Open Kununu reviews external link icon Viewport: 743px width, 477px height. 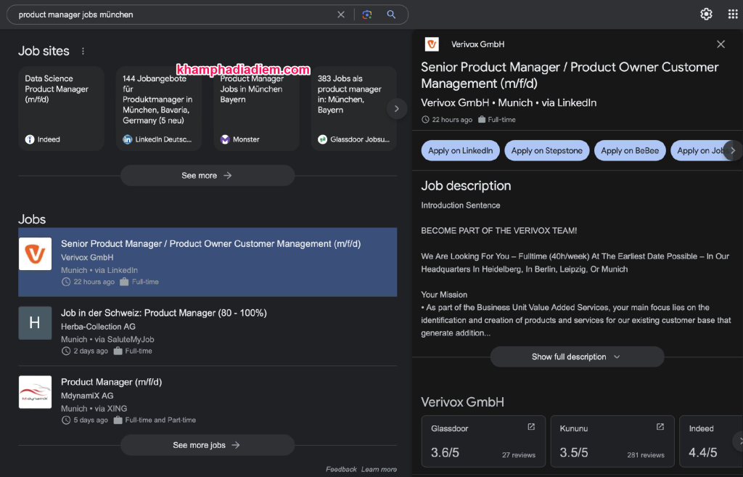pos(660,427)
